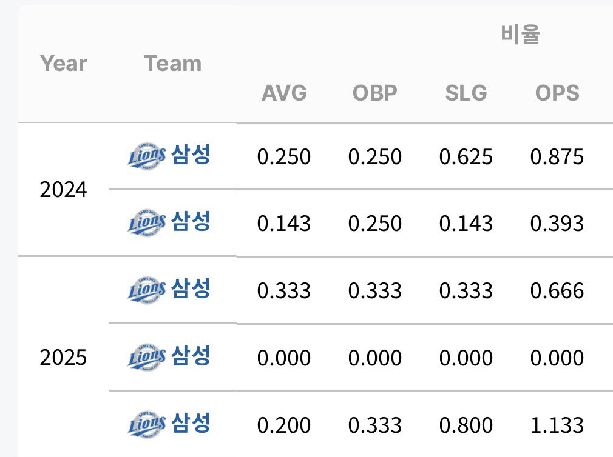Click the 0.625 SLG value
This screenshot has width=613, height=457.
[x=466, y=157]
